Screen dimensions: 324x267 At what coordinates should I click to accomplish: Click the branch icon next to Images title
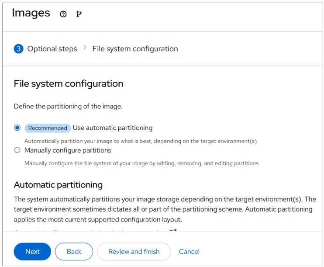(x=79, y=14)
